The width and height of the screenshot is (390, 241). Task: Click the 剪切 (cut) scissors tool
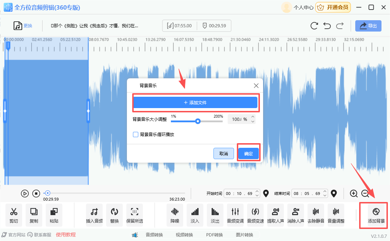tap(14, 215)
